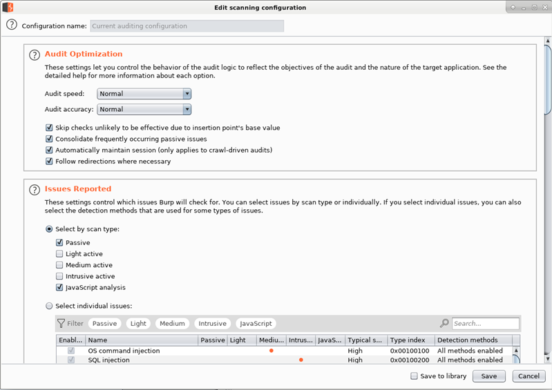The height and width of the screenshot is (390, 552).
Task: Click the Filter funnel icon
Action: pos(61,323)
